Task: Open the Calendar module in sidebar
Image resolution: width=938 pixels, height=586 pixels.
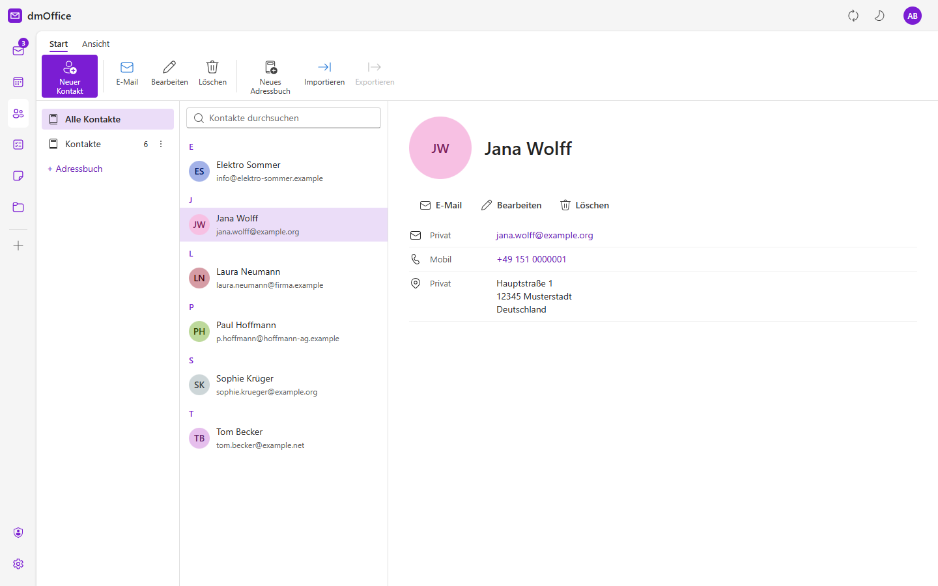Action: point(18,82)
